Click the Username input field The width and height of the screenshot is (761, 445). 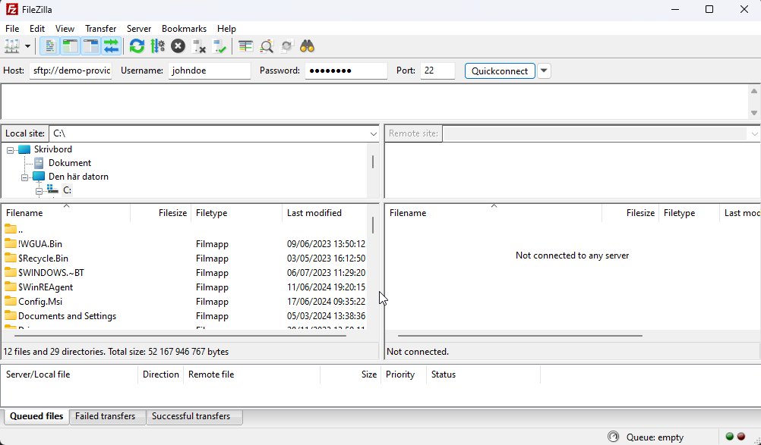point(209,71)
